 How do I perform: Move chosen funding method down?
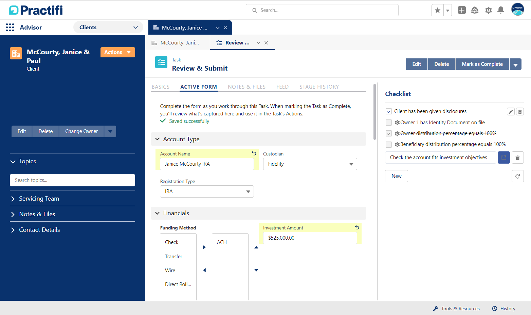(256, 270)
